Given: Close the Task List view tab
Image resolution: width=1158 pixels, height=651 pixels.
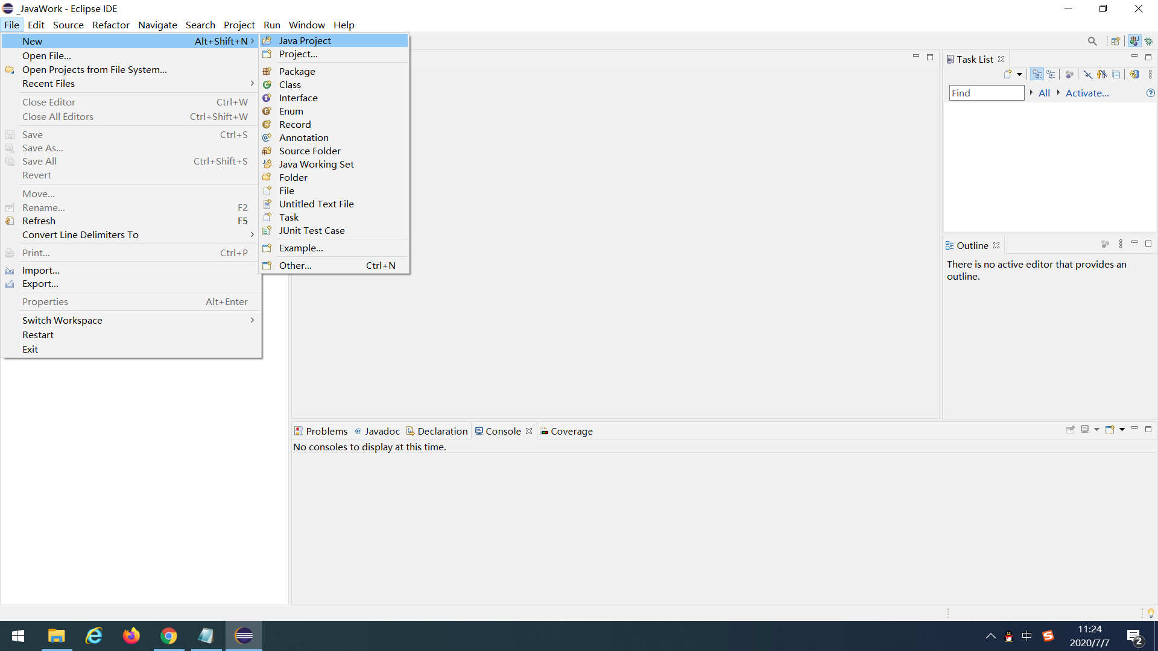Looking at the screenshot, I should 1001,59.
